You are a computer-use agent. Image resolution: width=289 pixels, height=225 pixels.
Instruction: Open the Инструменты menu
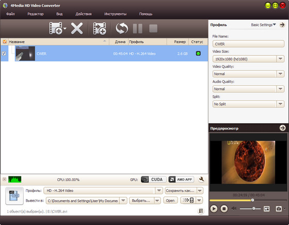tap(116, 14)
